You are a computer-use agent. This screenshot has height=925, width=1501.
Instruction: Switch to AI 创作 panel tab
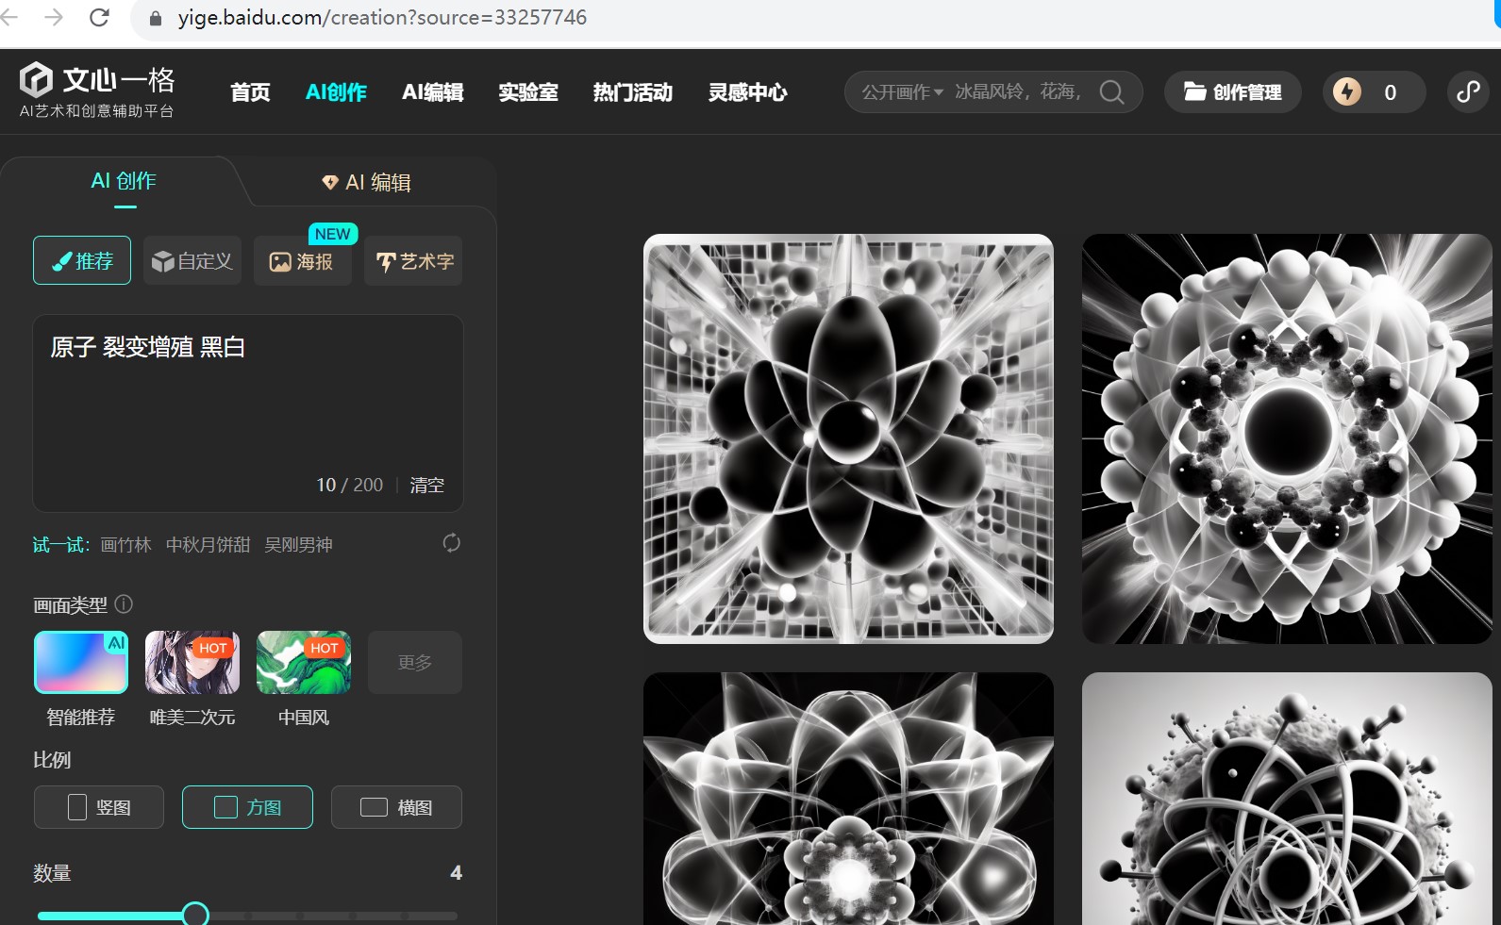point(124,181)
